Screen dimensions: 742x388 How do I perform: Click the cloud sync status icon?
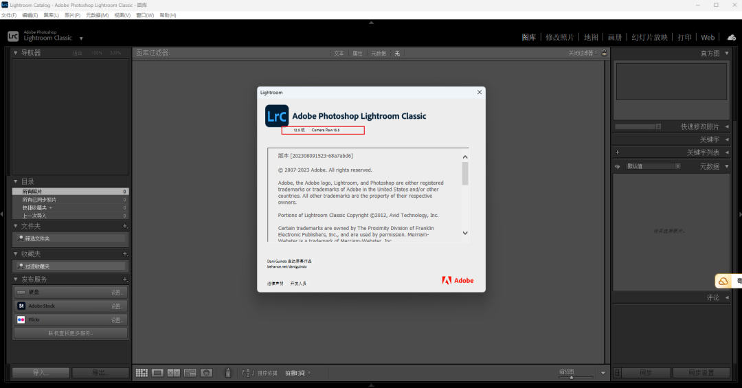coord(732,37)
